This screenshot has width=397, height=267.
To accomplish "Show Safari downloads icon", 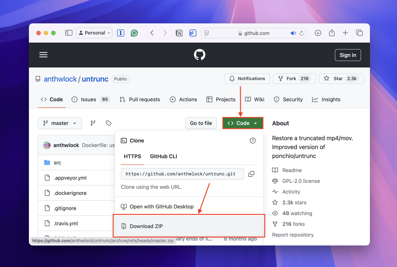I will (318, 33).
